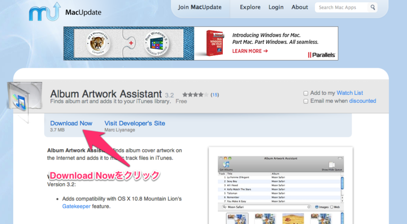Screen dimensions: 407x224
Task: Open the About menu item
Action: pos(300,7)
